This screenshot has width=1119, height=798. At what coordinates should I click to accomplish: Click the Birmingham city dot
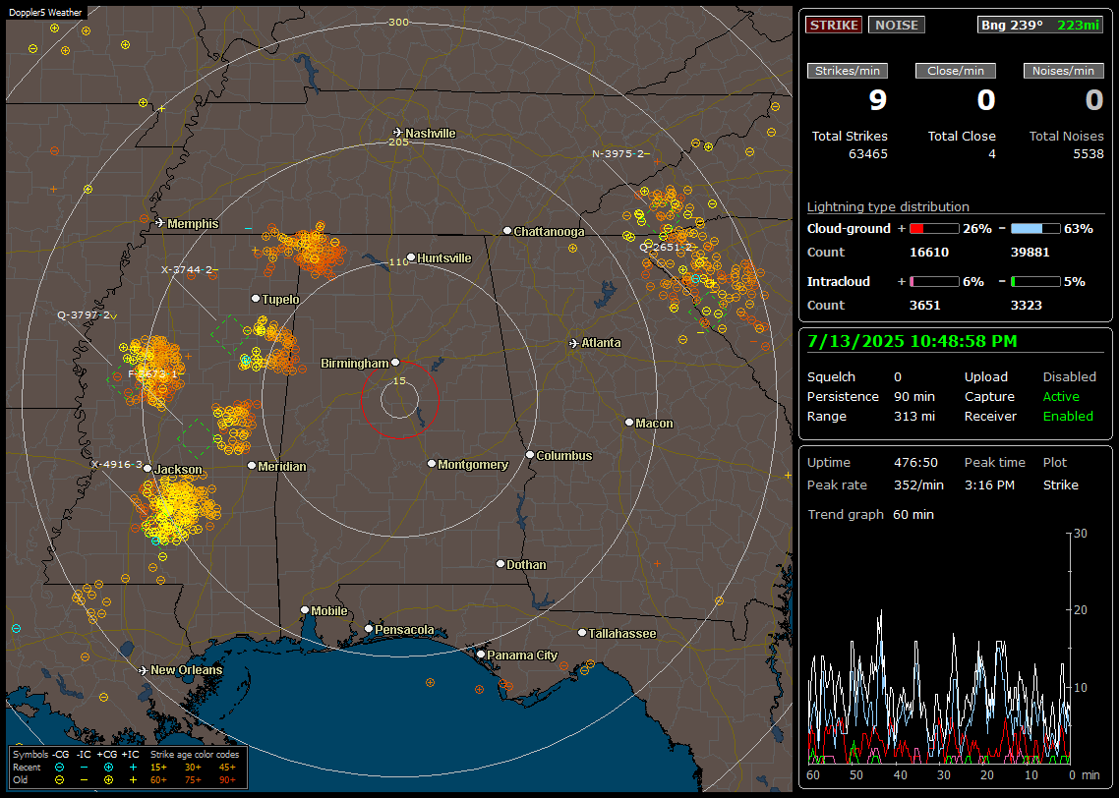[395, 363]
